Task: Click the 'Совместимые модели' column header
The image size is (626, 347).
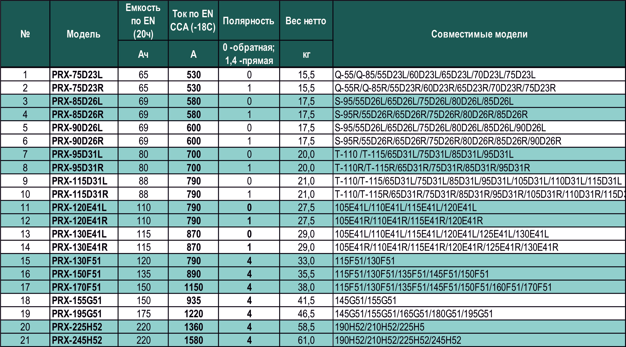Action: pos(479,34)
